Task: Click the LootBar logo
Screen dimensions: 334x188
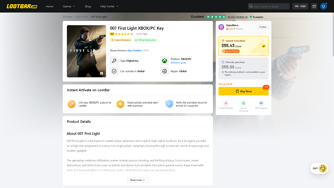Action: (x=22, y=6)
